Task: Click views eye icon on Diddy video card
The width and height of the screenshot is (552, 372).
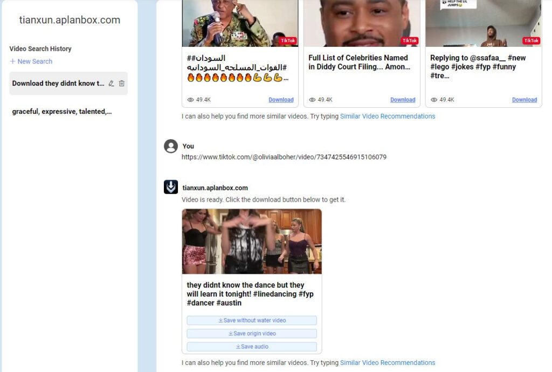Action: click(312, 100)
